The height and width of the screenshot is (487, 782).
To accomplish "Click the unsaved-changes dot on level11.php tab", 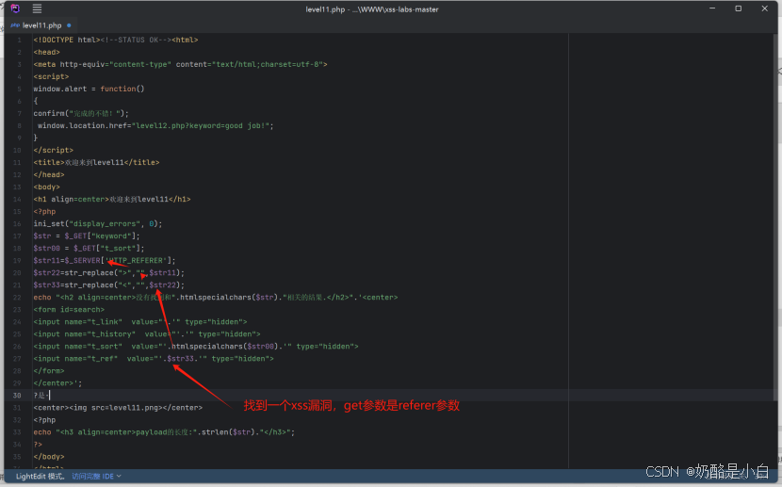I will (69, 25).
